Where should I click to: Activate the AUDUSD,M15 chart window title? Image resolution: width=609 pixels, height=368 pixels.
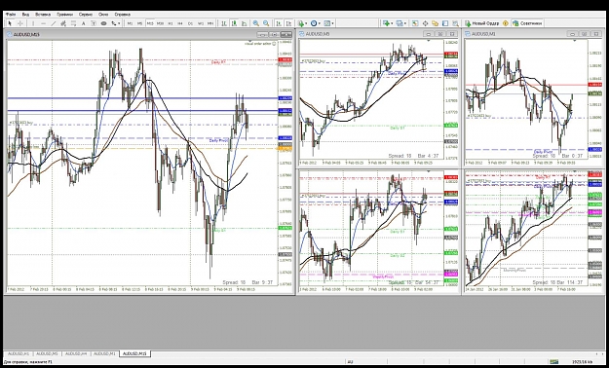pos(26,34)
